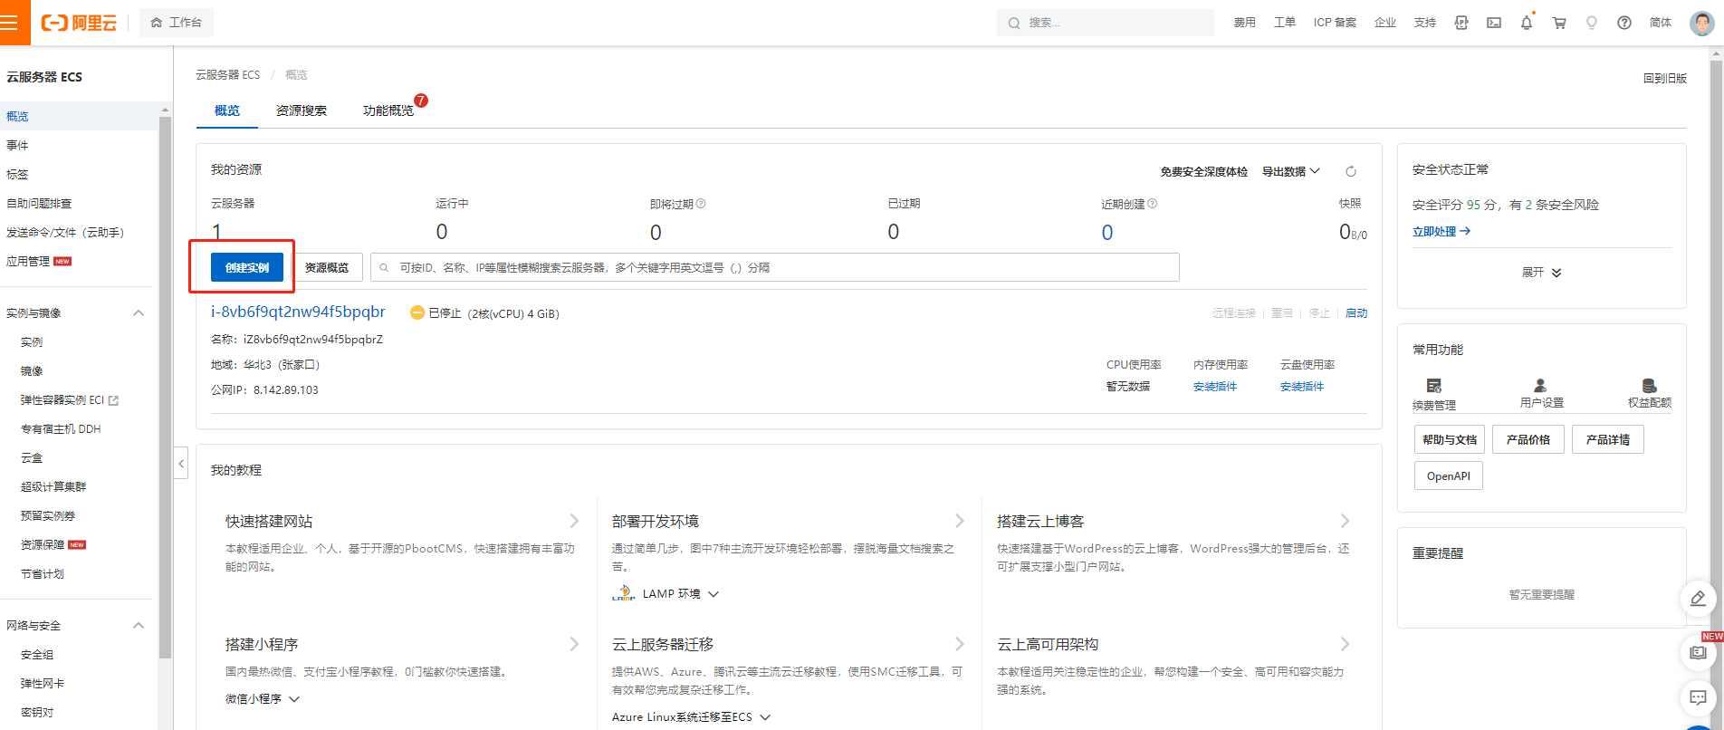This screenshot has width=1724, height=730.
Task: Click 安装插件 under 云盘使用率
Action: click(x=1302, y=387)
